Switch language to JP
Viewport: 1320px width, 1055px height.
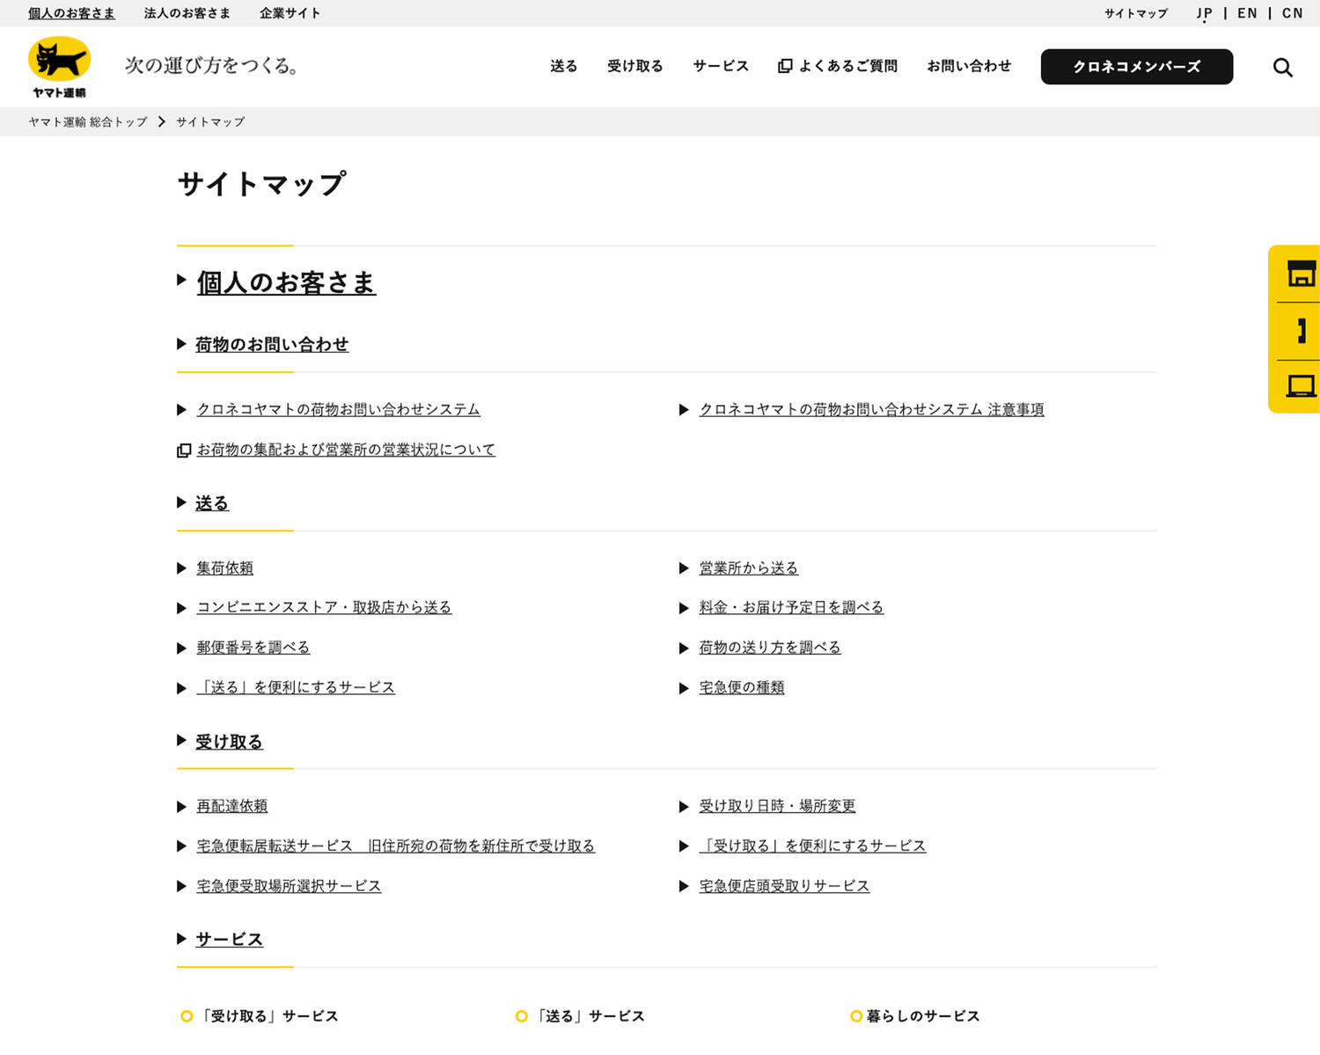(x=1204, y=13)
